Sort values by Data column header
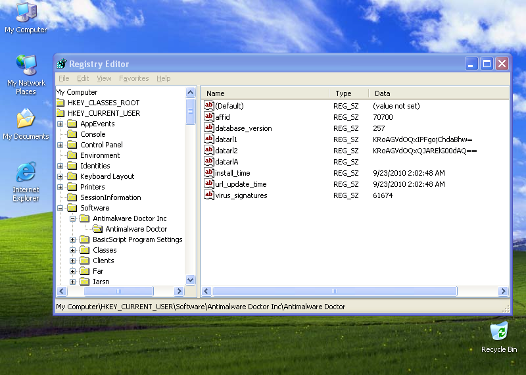The height and width of the screenshot is (375, 526). 439,93
